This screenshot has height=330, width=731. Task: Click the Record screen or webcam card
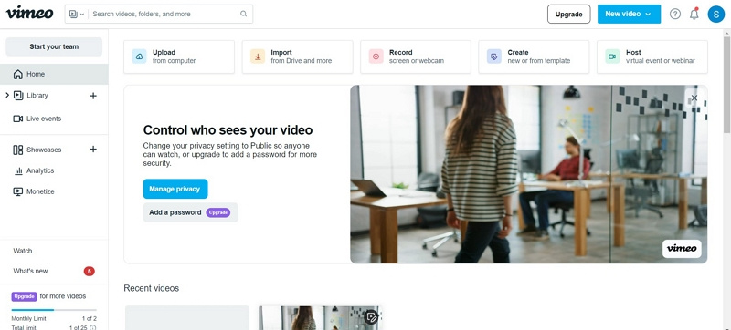(416, 57)
